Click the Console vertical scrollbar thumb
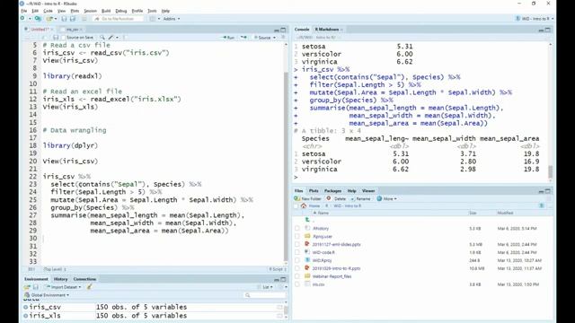 point(550,171)
